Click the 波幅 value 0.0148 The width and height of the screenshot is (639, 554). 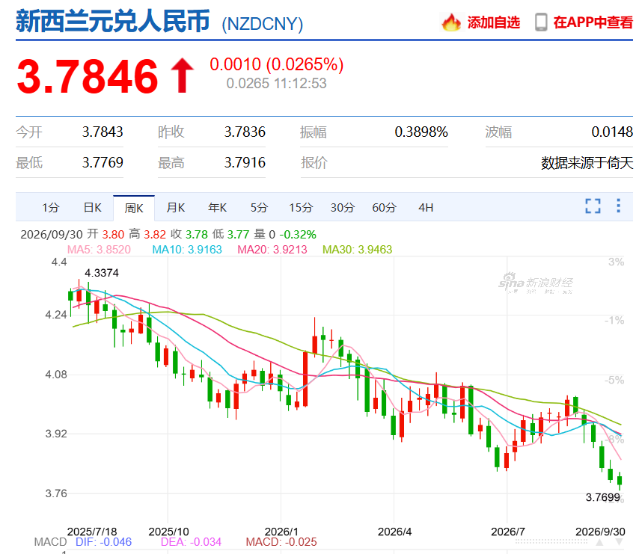[x=612, y=132]
